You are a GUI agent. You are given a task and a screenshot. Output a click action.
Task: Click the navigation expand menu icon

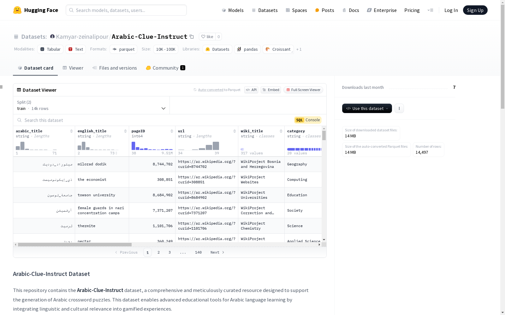pos(430,10)
